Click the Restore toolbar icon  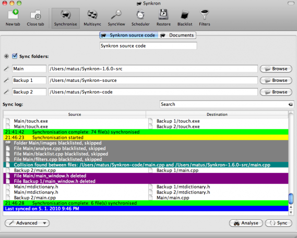click(163, 18)
